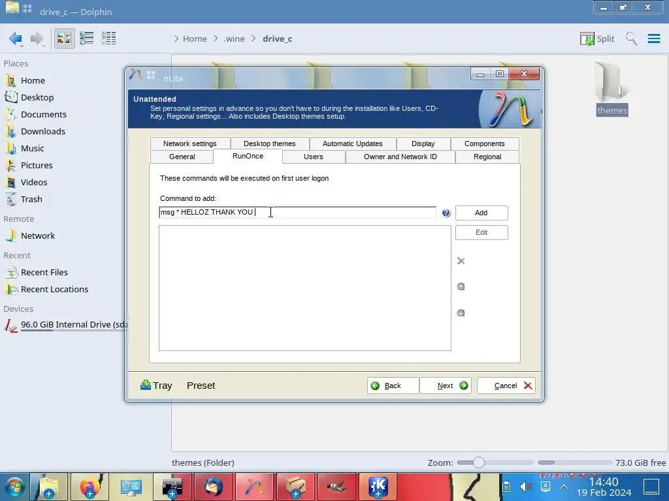The height and width of the screenshot is (501, 669).
Task: Adjust the Dolphin Zoom slider handle
Action: point(479,463)
